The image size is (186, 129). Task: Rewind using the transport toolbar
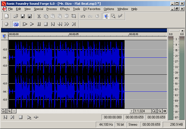click(x=60, y=24)
